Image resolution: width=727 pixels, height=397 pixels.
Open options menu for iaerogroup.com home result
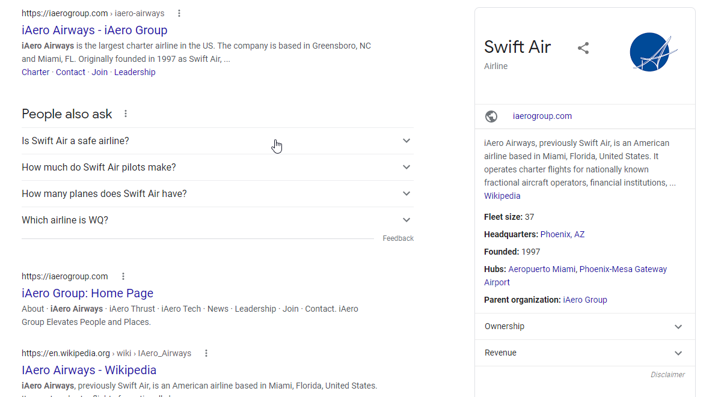pos(123,276)
